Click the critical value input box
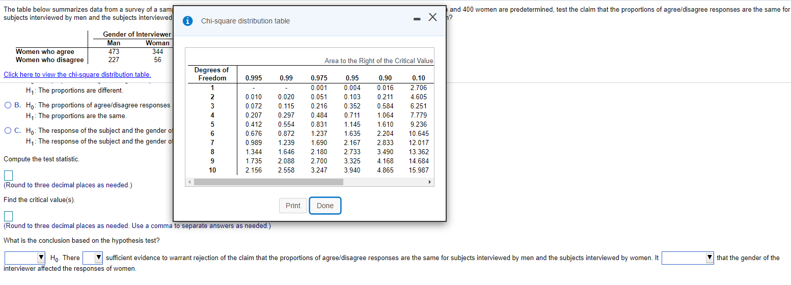Image resolution: width=791 pixels, height=285 pixels. click(x=8, y=216)
